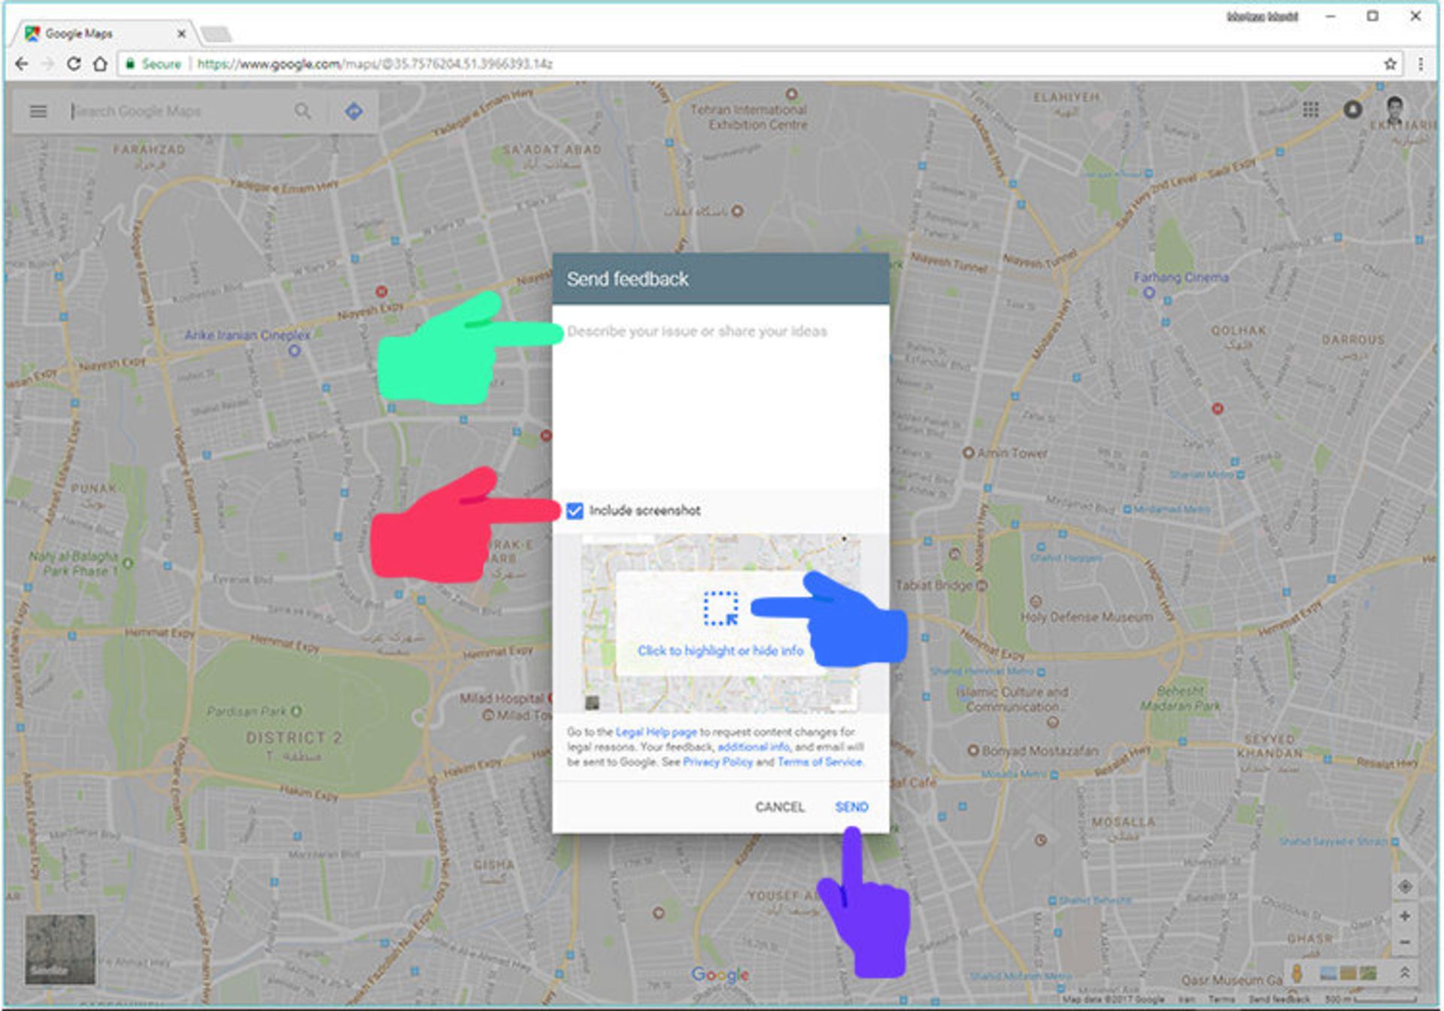View site info via Secure padlock

[x=153, y=64]
